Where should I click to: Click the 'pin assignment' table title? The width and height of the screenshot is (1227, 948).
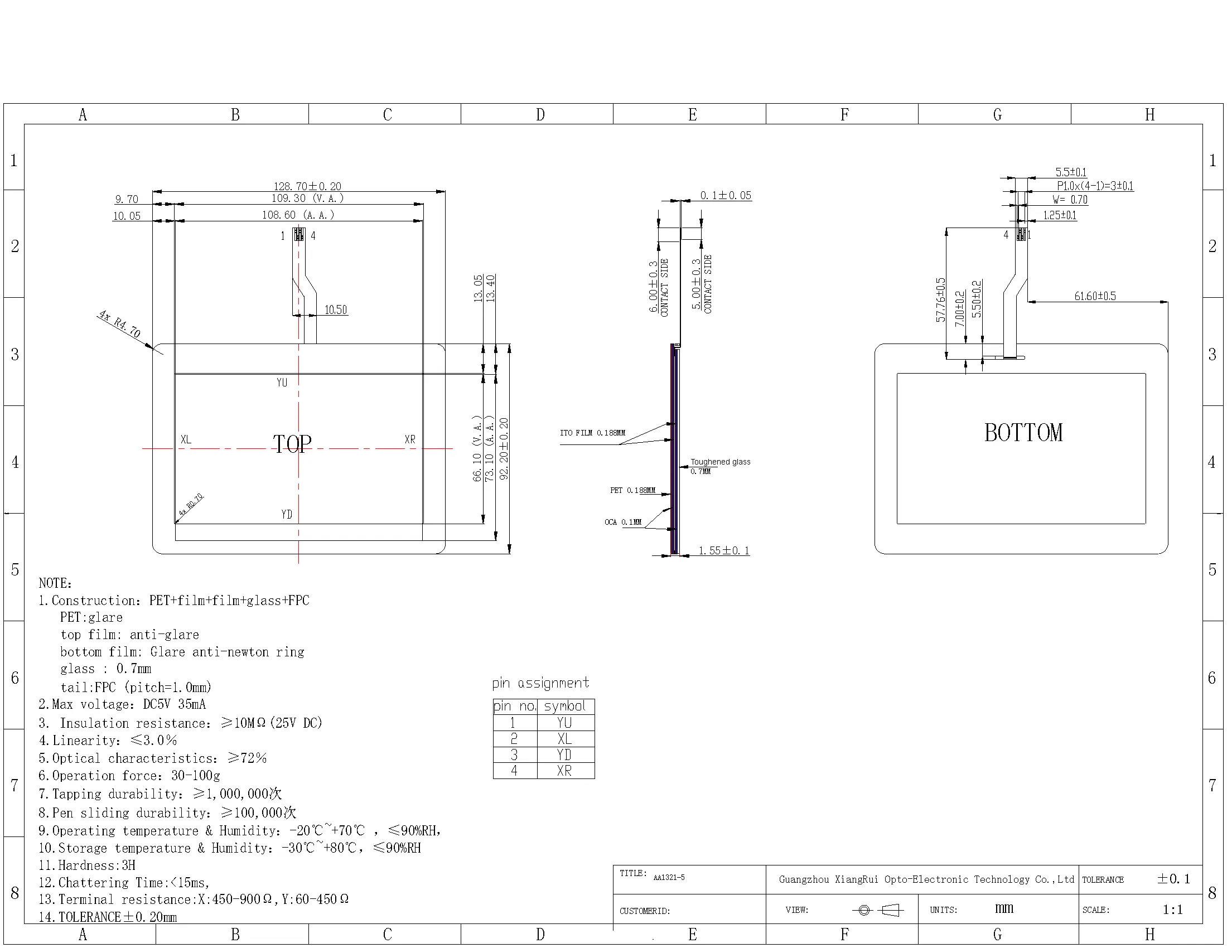540,683
